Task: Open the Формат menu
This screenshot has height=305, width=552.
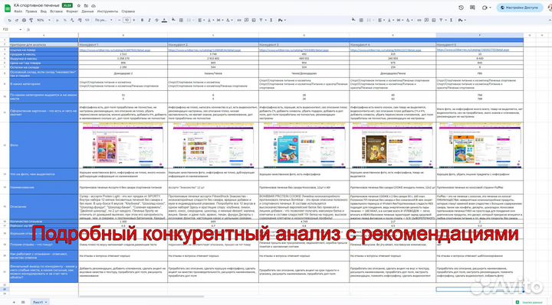Action: [x=72, y=11]
